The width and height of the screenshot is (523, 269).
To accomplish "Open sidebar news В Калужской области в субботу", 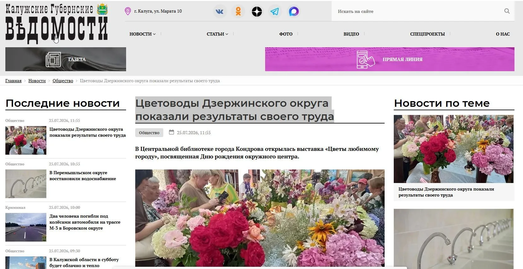I will (84, 262).
